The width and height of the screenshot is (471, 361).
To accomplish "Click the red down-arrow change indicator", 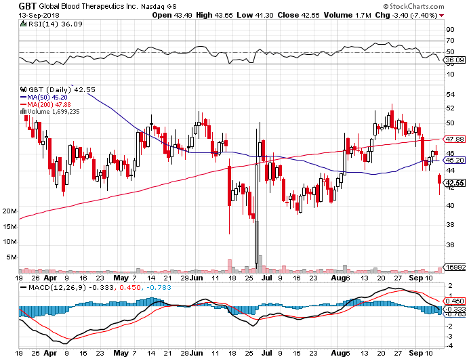I will coord(441,16).
